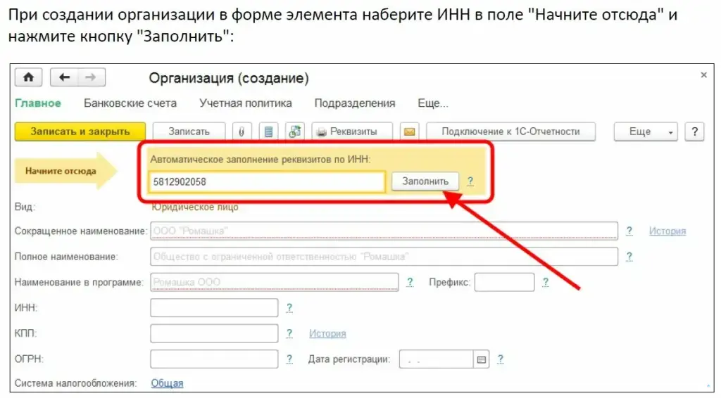Show hint for Полное наименование field
721x398 pixels.
(629, 257)
